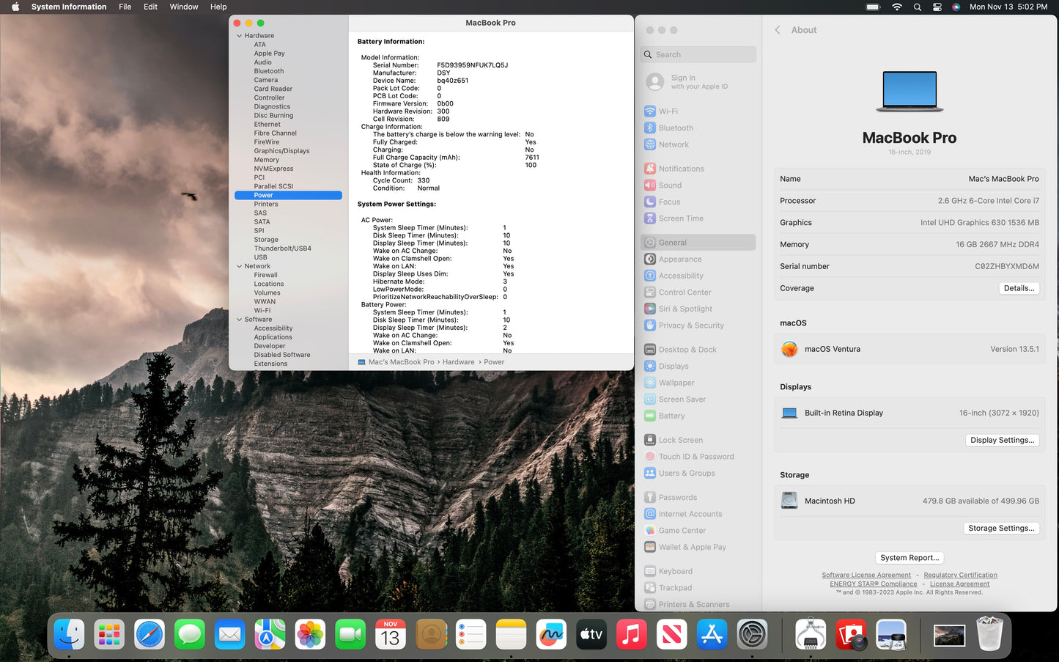The image size is (1059, 662).
Task: Open the Music app in Dock
Action: coord(631,634)
